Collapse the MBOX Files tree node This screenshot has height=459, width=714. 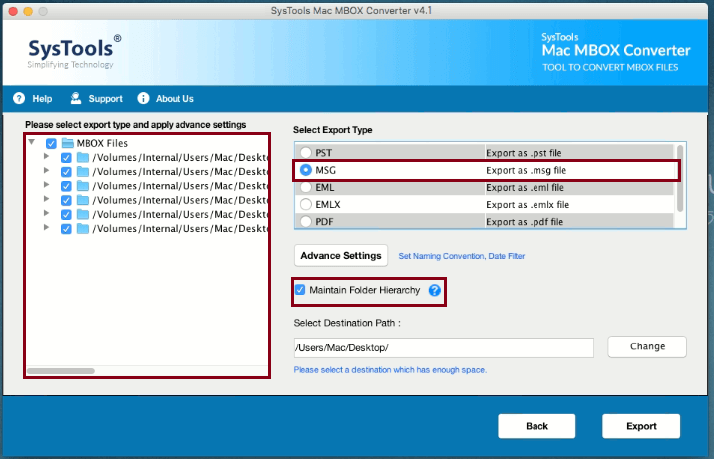pyautogui.click(x=32, y=142)
